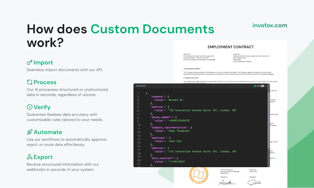Click the webhook icon next to Export
Image resolution: width=314 pixels, height=188 pixels.
click(x=30, y=157)
